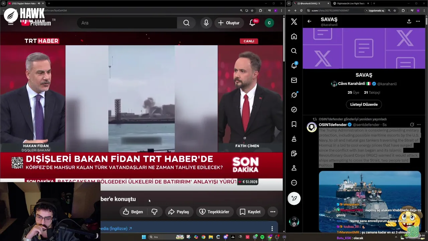Expand the tab search chevron in X window

point(289,3)
